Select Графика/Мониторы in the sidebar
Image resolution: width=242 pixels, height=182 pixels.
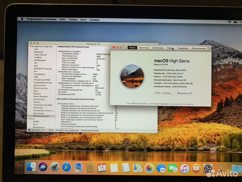coord(43,83)
